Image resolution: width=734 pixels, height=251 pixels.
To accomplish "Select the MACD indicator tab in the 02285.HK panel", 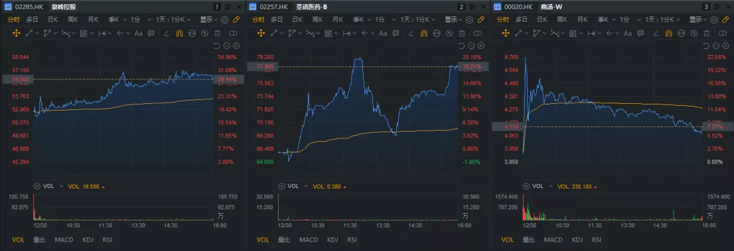I will pos(63,239).
